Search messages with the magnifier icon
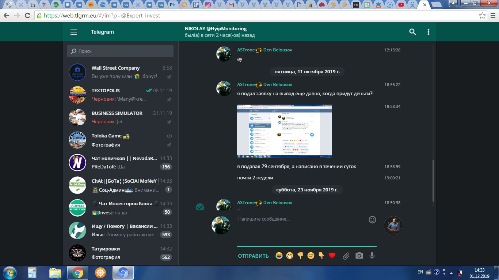The width and height of the screenshot is (499, 280). pyautogui.click(x=412, y=32)
